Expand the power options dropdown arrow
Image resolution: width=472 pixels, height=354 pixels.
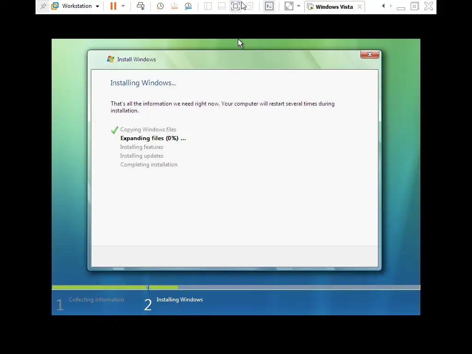[x=123, y=6]
